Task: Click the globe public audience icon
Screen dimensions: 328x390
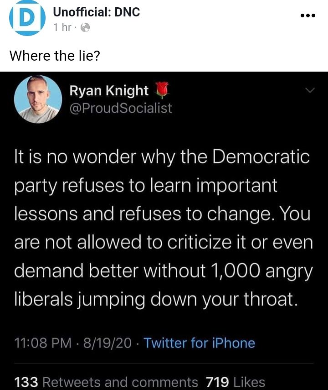Action: pyautogui.click(x=85, y=28)
